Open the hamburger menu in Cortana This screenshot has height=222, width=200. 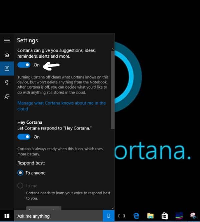[7, 41]
